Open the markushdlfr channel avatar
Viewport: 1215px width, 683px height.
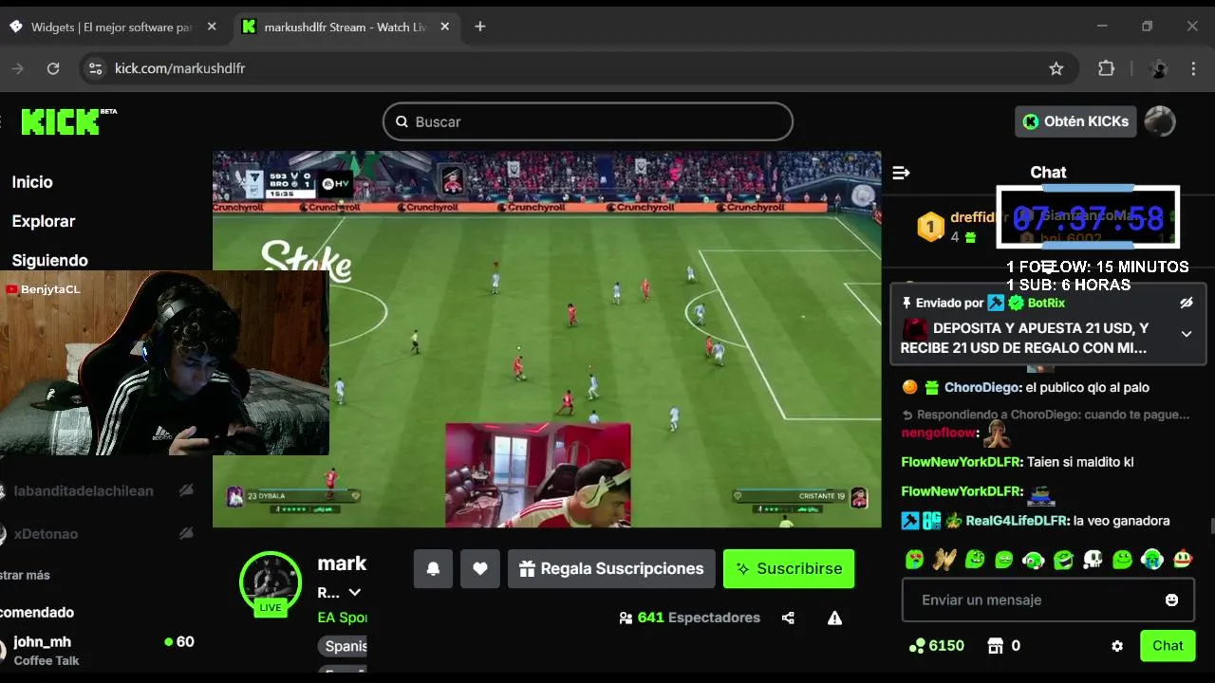[271, 582]
